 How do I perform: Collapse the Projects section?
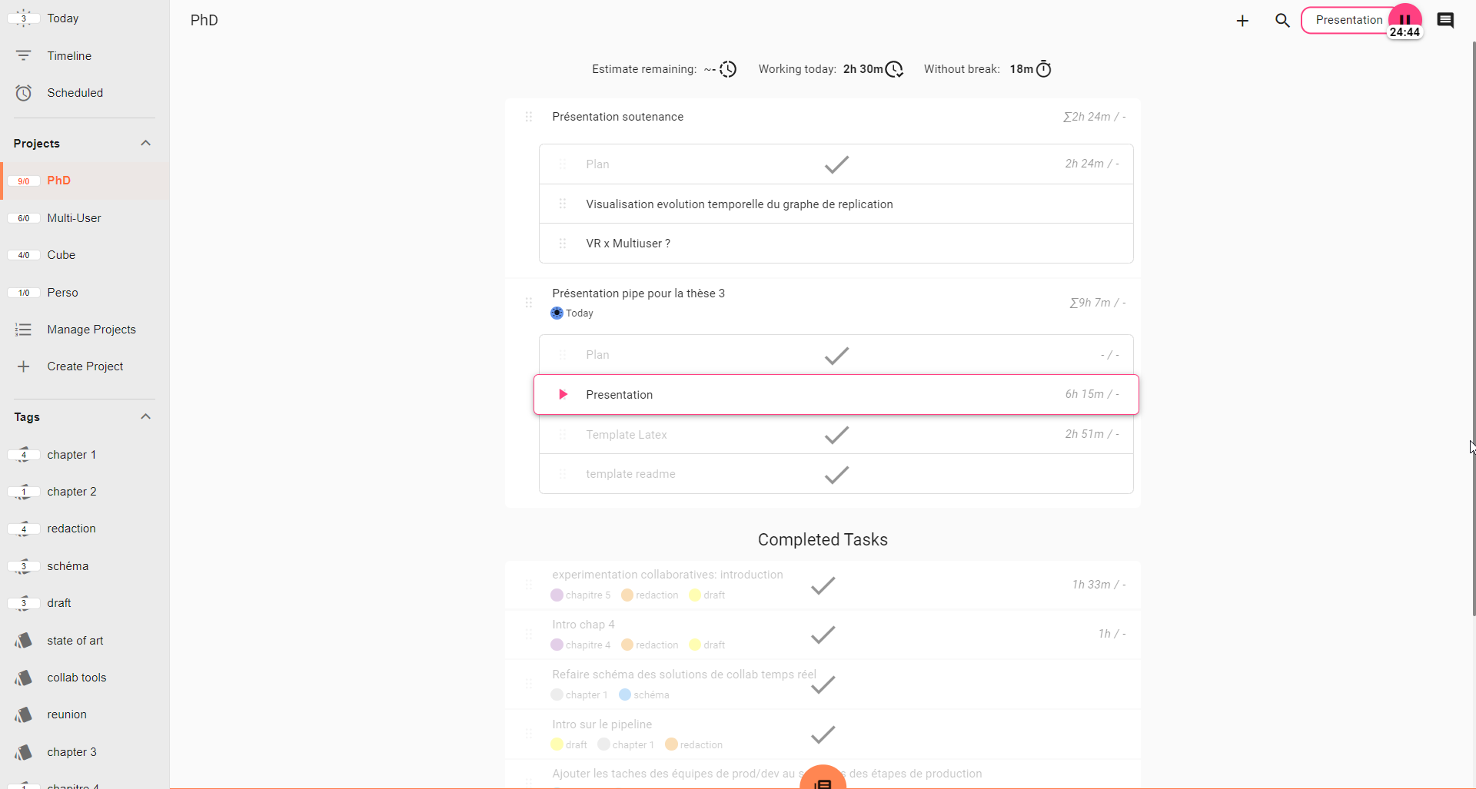point(145,144)
